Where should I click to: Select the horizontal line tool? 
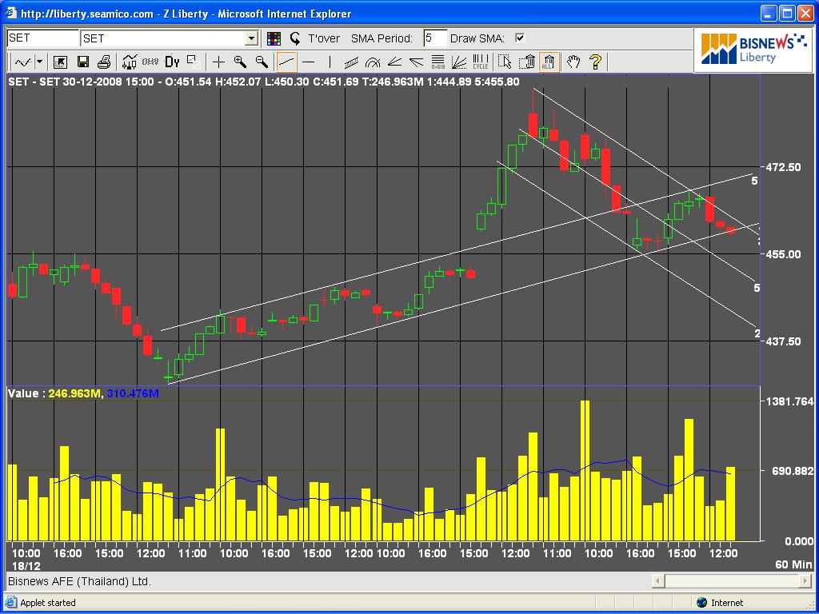tap(309, 62)
